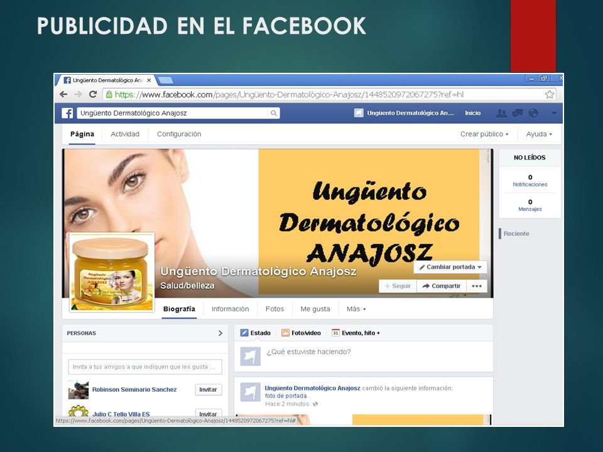Select the Estado composer option

click(256, 333)
